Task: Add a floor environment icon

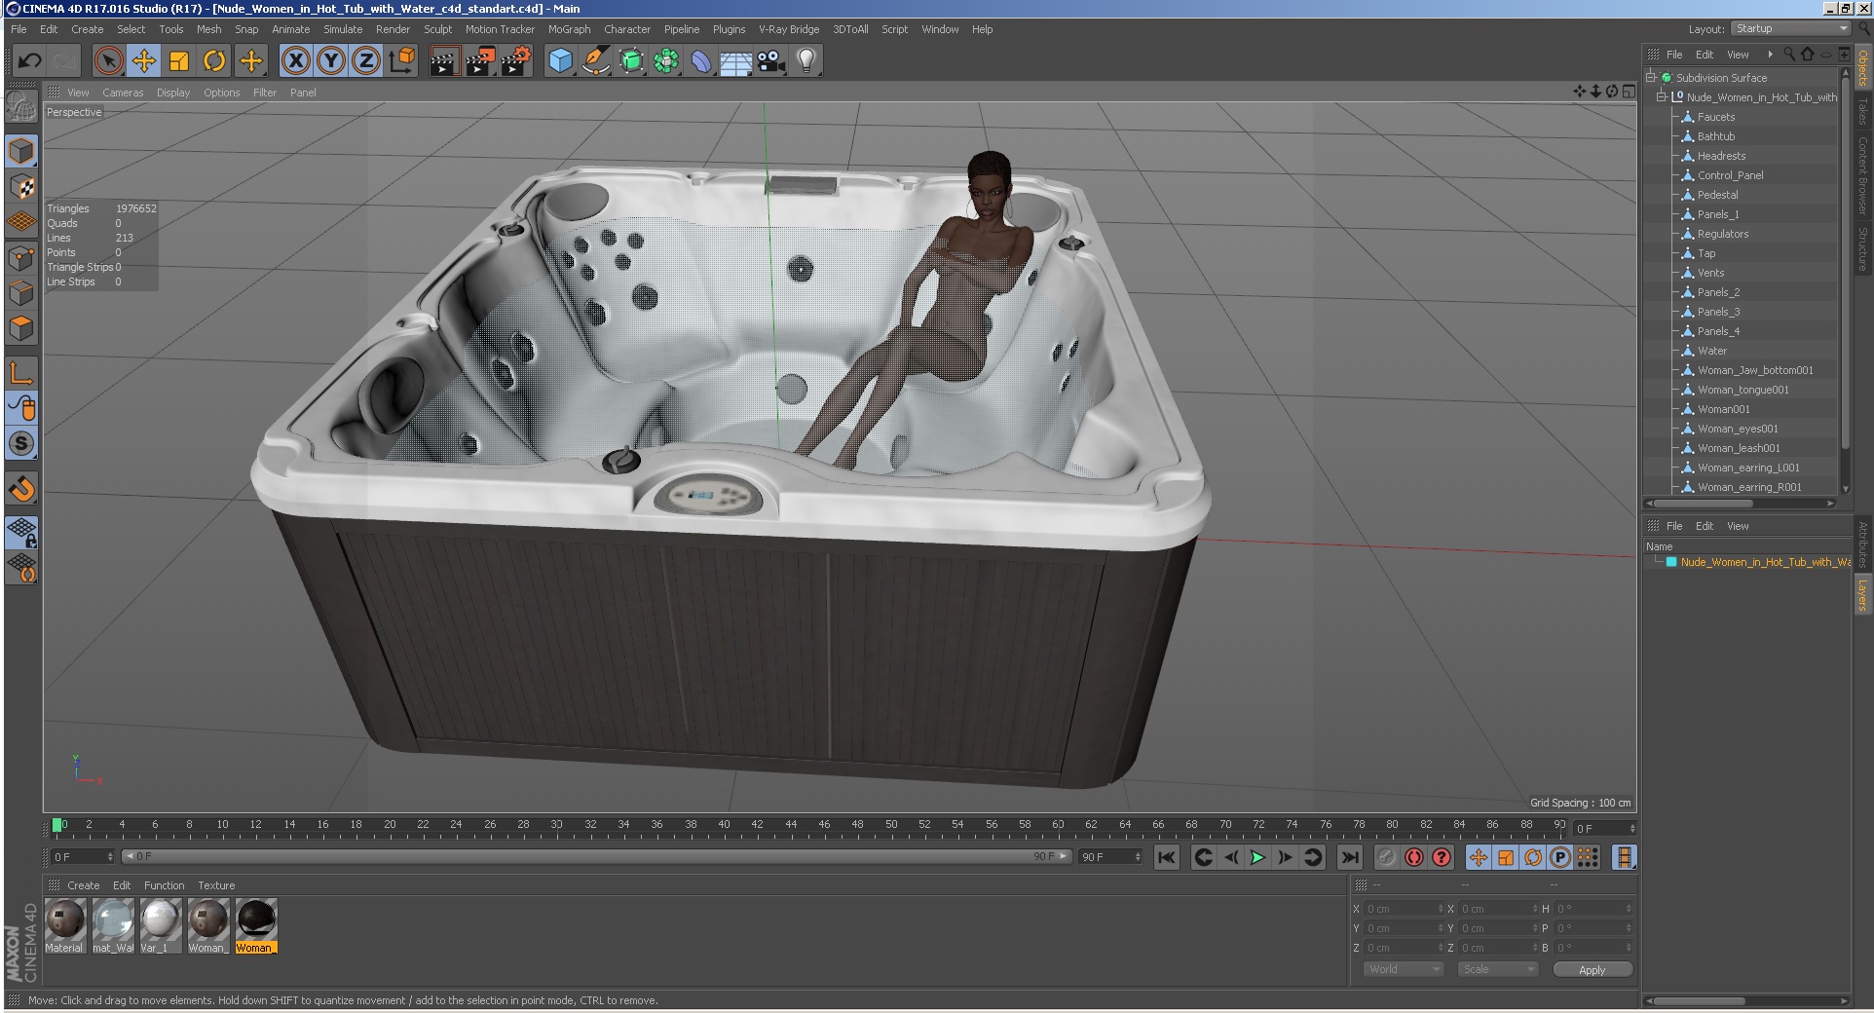Action: [x=736, y=62]
